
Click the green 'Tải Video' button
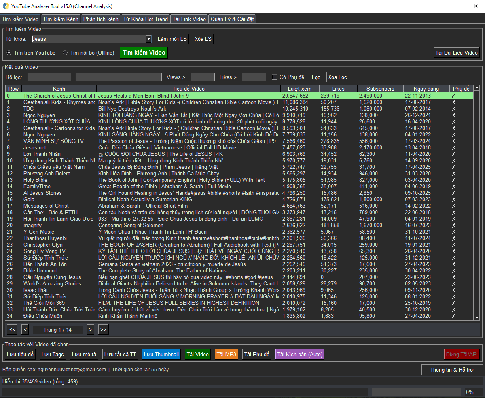point(198,354)
